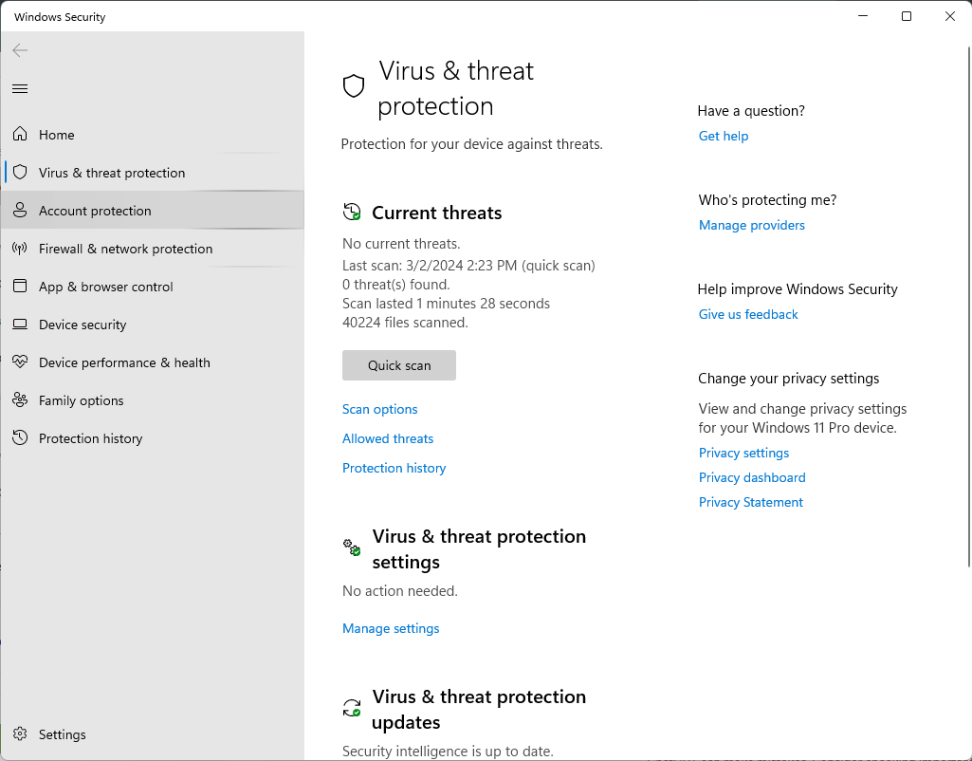Go to Firewall & network protection
Image resolution: width=972 pixels, height=761 pixels.
(153, 248)
